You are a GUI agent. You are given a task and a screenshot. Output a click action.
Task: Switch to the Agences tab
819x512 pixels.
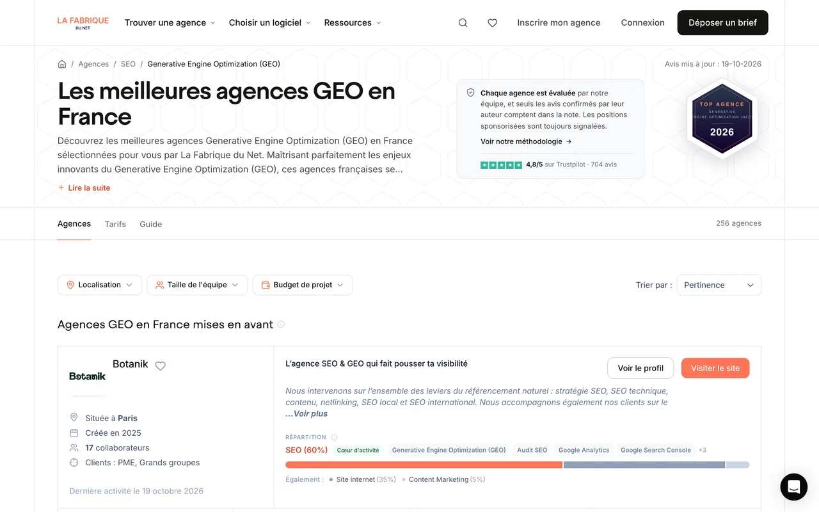click(x=74, y=224)
